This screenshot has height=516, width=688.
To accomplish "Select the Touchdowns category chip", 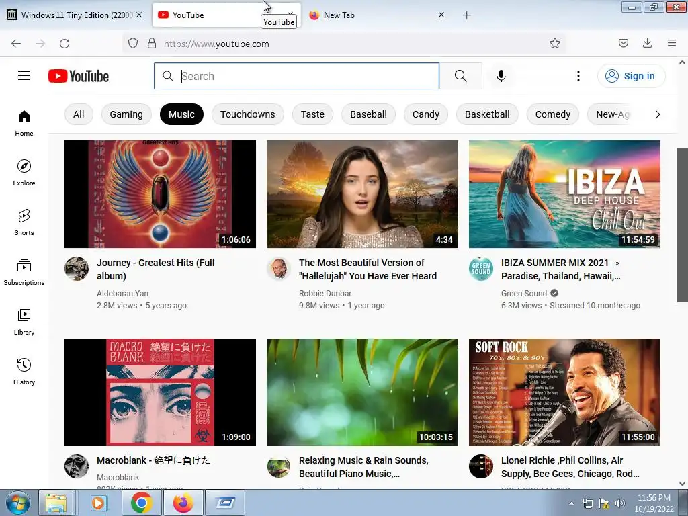I will tap(247, 114).
